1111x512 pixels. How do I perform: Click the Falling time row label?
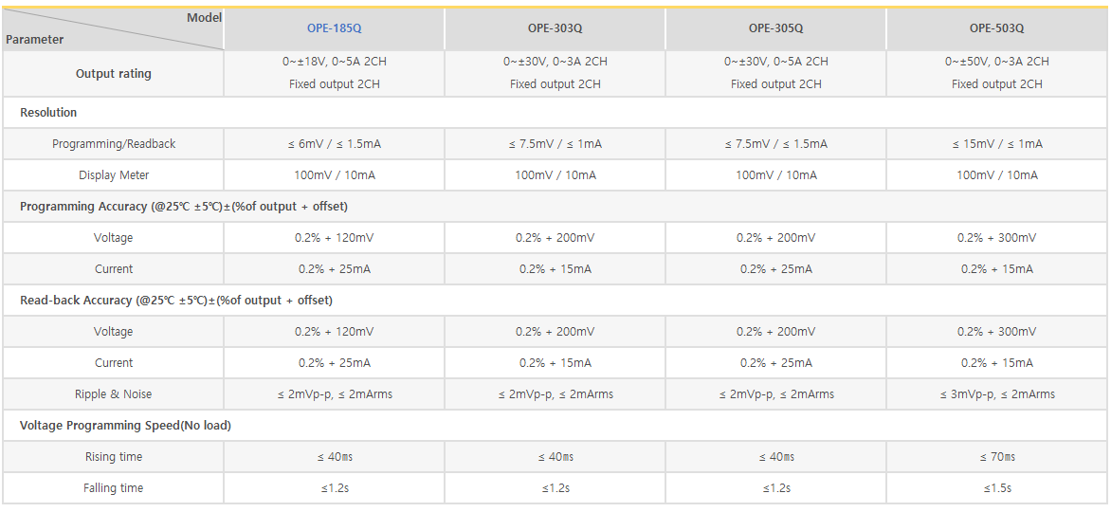coord(114,488)
